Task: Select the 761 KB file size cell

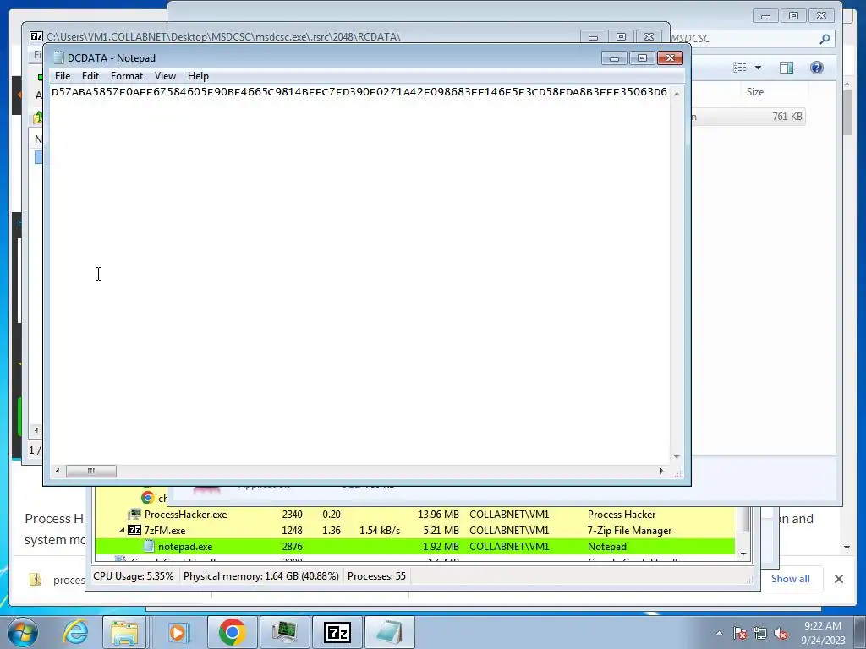Action: tap(787, 117)
